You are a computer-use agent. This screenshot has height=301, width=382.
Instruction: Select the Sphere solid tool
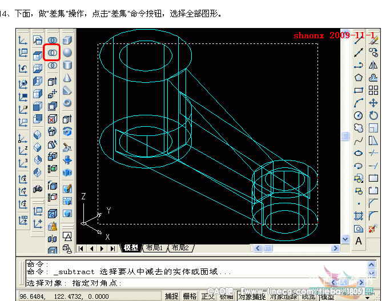pos(67,53)
